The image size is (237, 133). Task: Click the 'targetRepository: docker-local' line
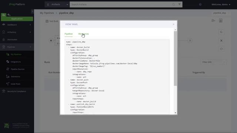[88, 91]
